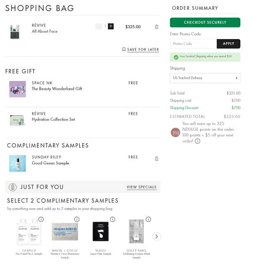Save All About Face for later
264x264 pixels.
pos(140,50)
